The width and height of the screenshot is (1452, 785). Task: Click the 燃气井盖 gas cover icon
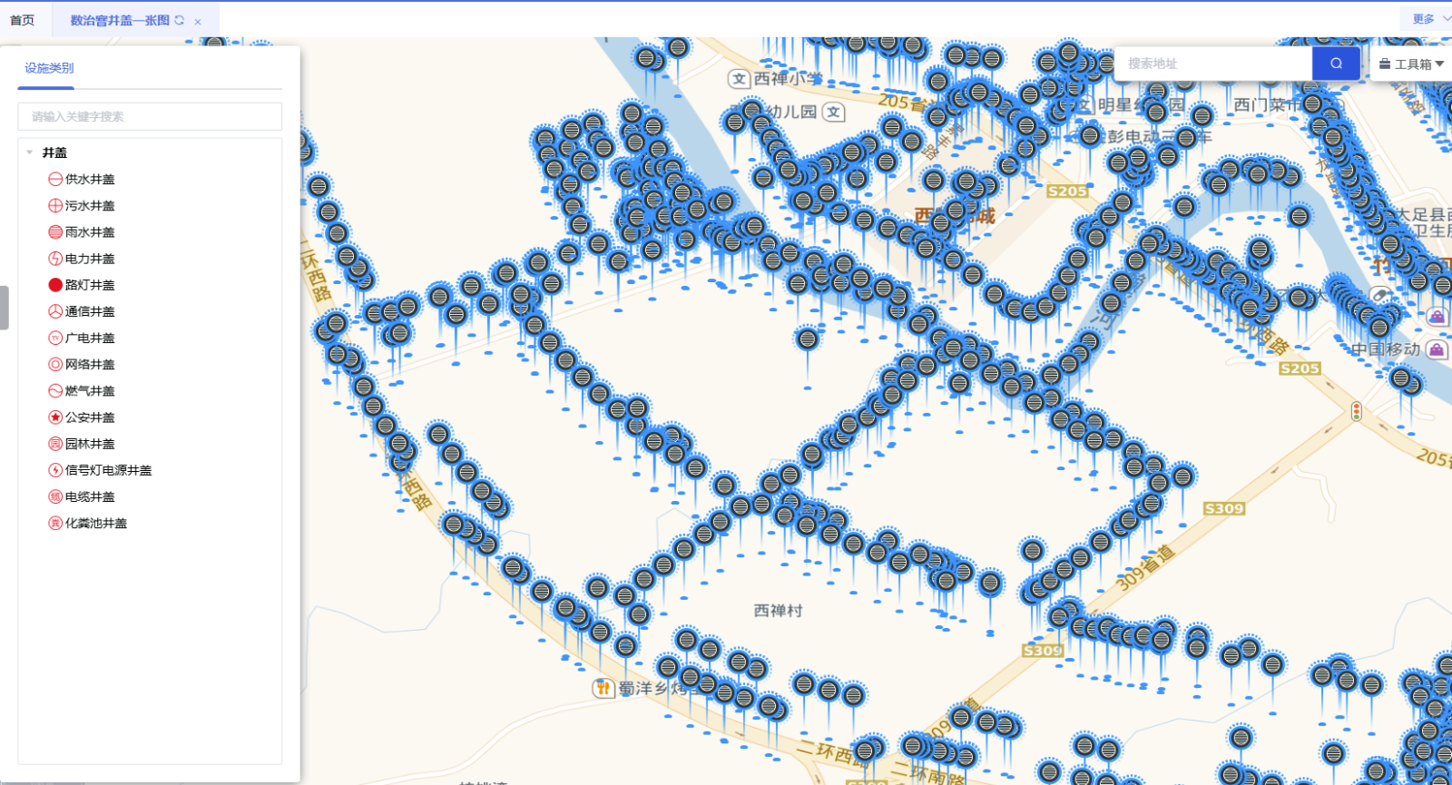pyautogui.click(x=55, y=391)
